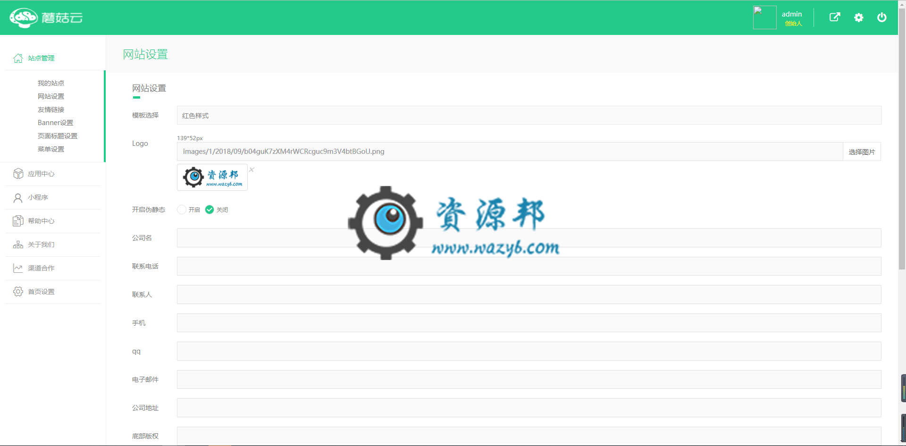The width and height of the screenshot is (906, 446).
Task: Click the 首页设置 gear icon
Action: pyautogui.click(x=18, y=292)
